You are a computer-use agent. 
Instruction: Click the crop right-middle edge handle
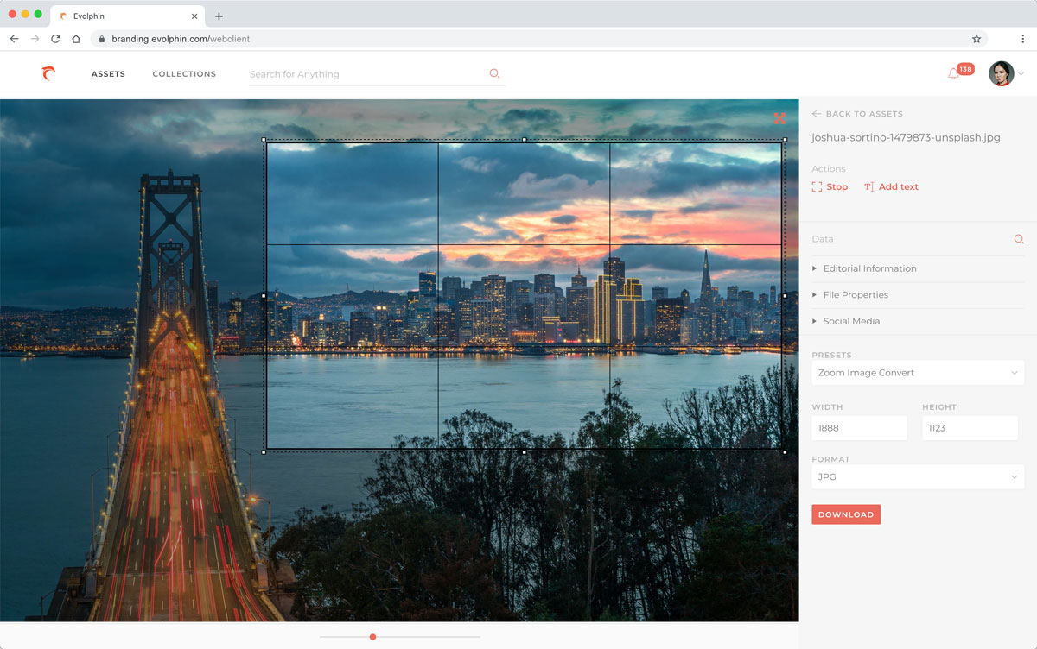(785, 296)
